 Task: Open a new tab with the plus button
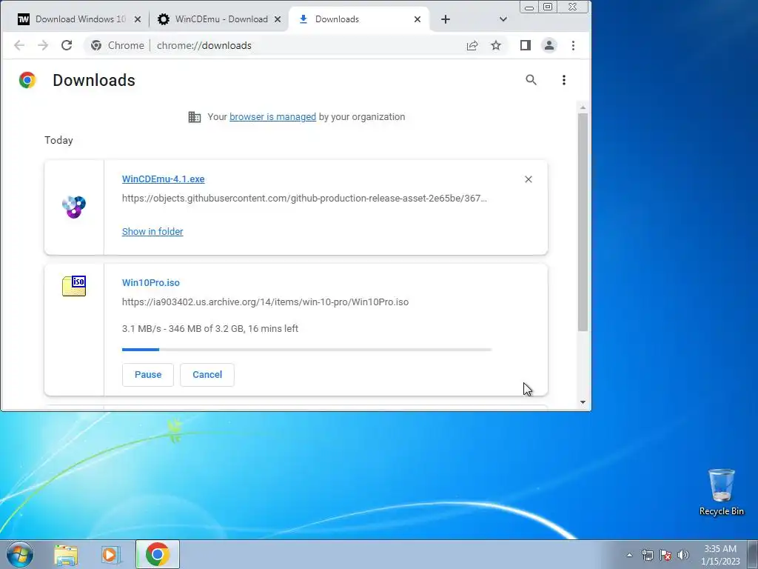coord(446,19)
